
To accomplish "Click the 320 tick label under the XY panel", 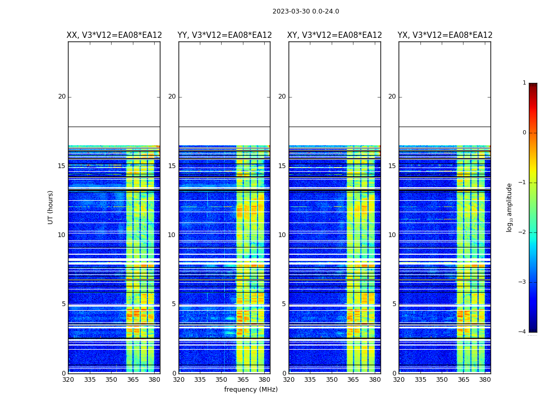I will click(x=289, y=380).
